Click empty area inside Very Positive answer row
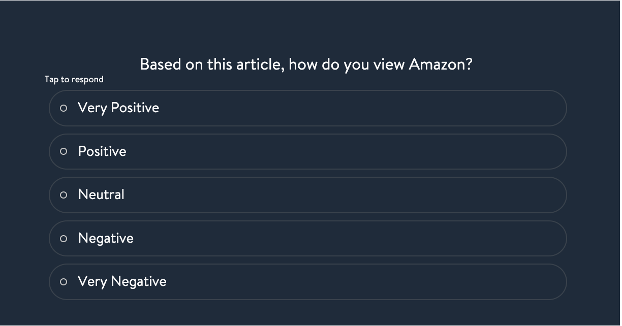622x326 pixels. [x=356, y=108]
